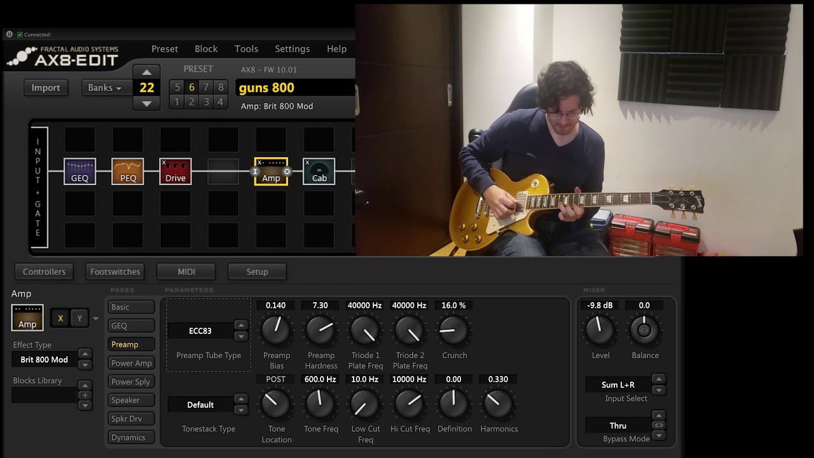This screenshot has height=458, width=814.
Task: Click the Amp block thumbnail in editor
Action: coord(27,318)
